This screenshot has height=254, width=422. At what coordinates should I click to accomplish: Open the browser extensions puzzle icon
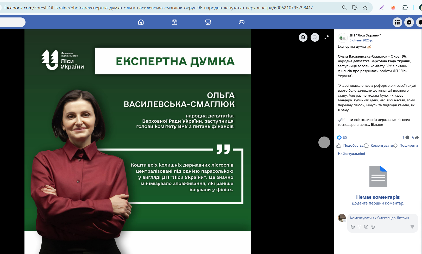(405, 8)
